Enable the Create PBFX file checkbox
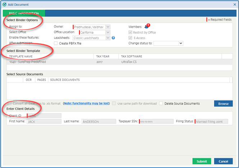The width and height of the screenshot is (239, 168). point(56,43)
